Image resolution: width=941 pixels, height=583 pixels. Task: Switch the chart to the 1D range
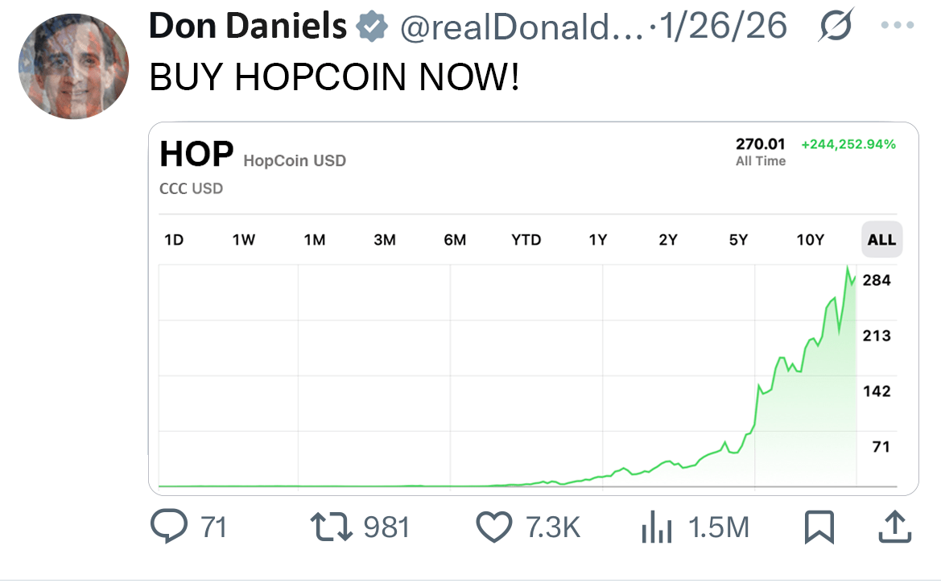[173, 240]
